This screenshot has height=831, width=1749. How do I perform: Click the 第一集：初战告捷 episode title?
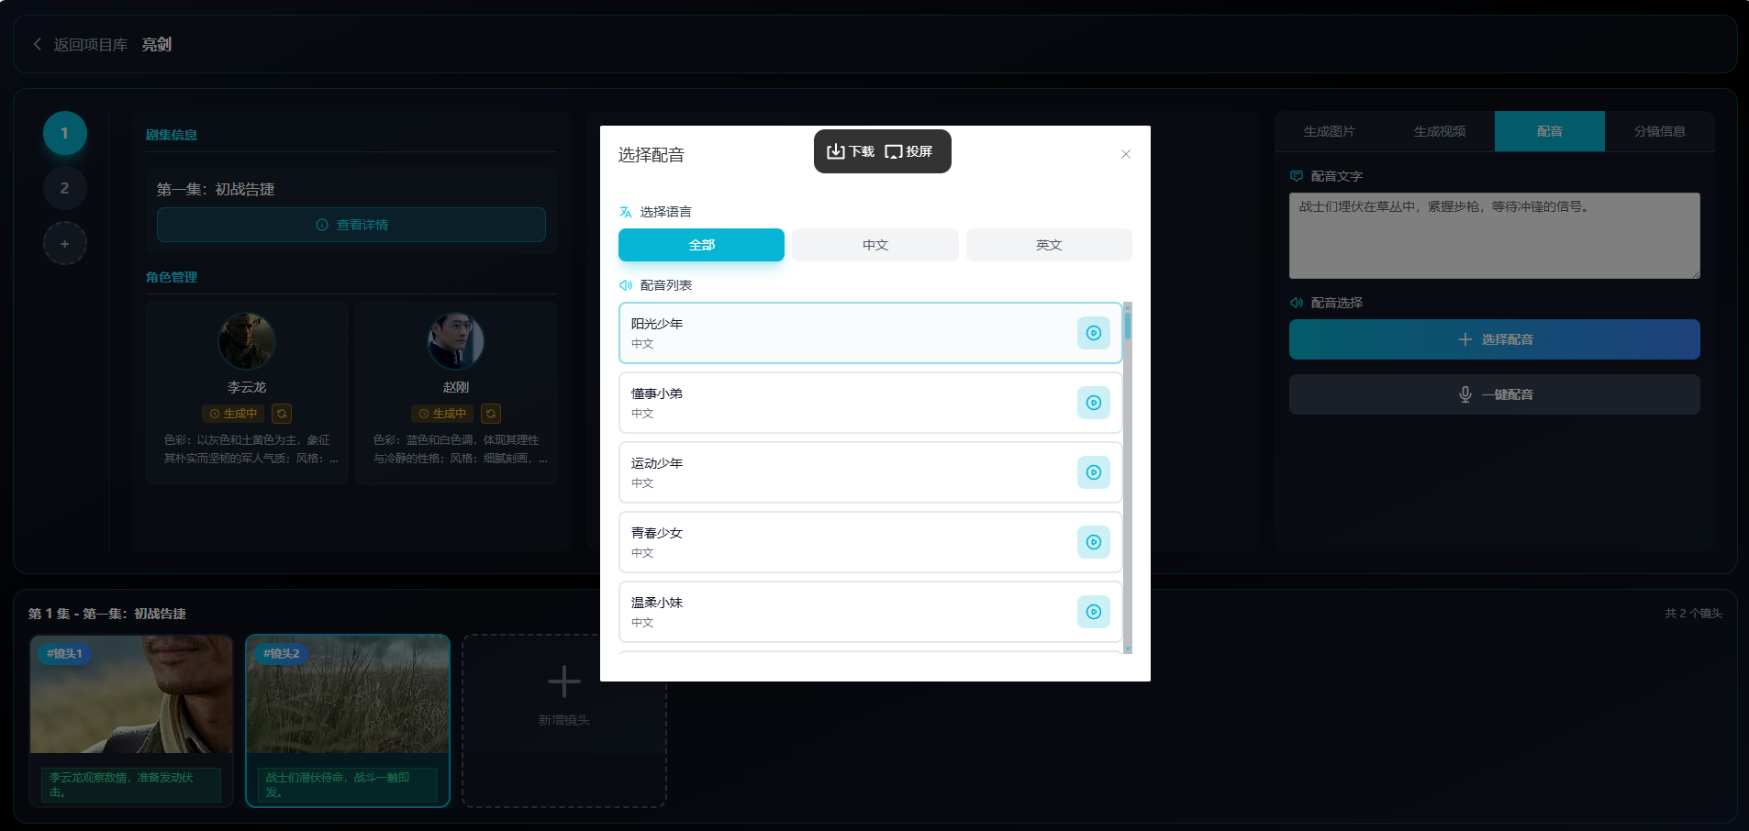[216, 189]
